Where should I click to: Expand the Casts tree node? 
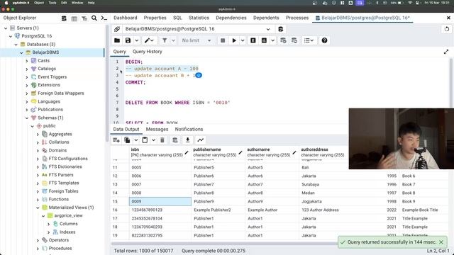tap(27, 61)
